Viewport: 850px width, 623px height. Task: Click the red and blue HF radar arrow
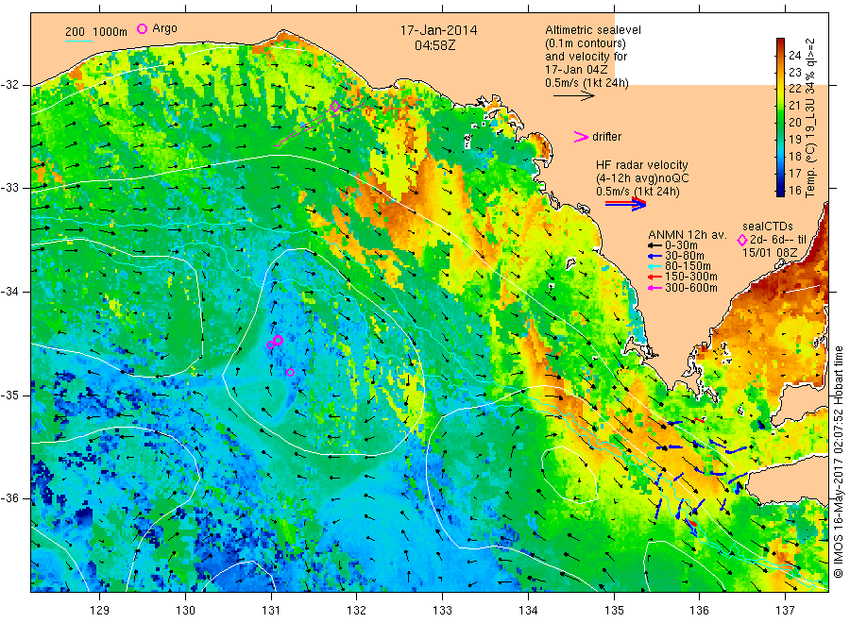pyautogui.click(x=625, y=203)
